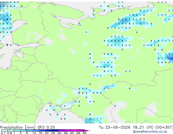Click the '15' legend scale label
This screenshot has width=173, height=134.
click(40, 133)
